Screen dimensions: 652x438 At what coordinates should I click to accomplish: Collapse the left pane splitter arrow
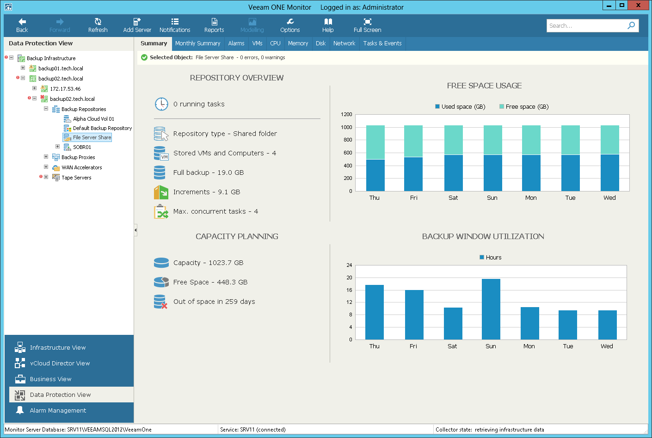pos(135,230)
